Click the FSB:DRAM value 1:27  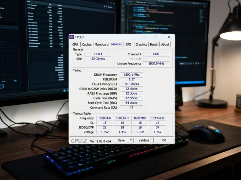click(131, 79)
